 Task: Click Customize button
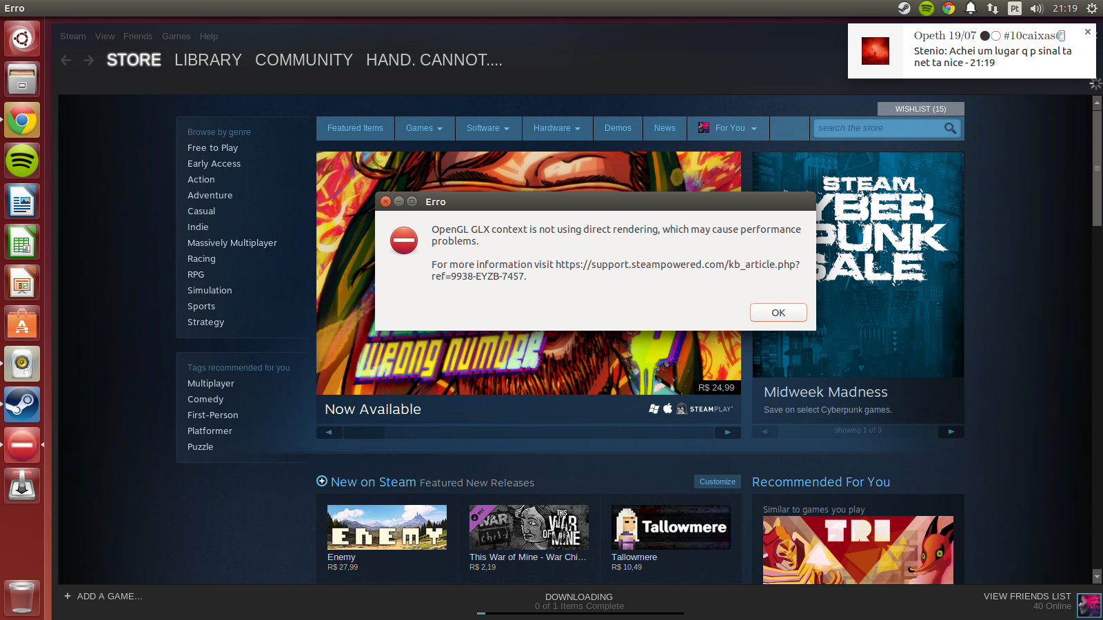point(717,482)
